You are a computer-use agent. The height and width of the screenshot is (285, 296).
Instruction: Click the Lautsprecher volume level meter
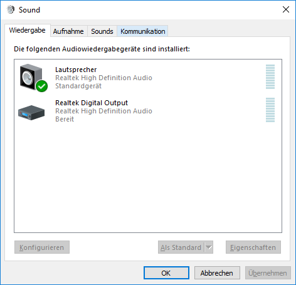point(270,77)
